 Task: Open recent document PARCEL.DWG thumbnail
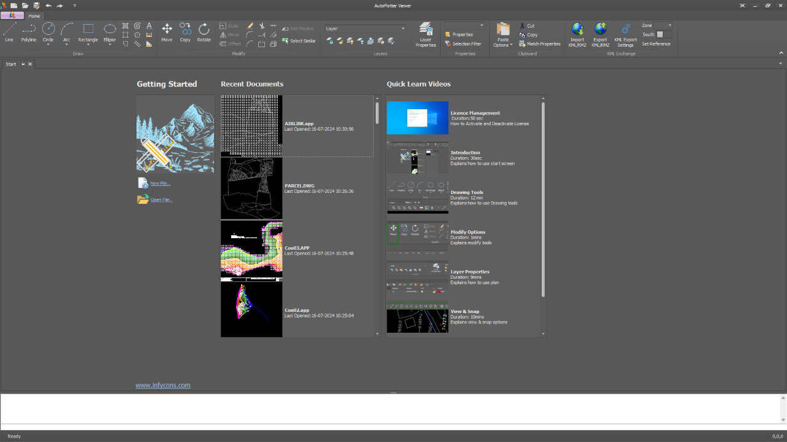pyautogui.click(x=251, y=188)
